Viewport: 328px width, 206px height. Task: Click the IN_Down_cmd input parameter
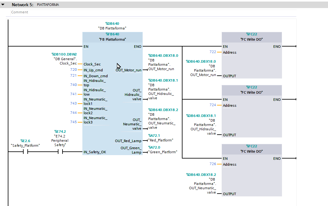click(95, 76)
